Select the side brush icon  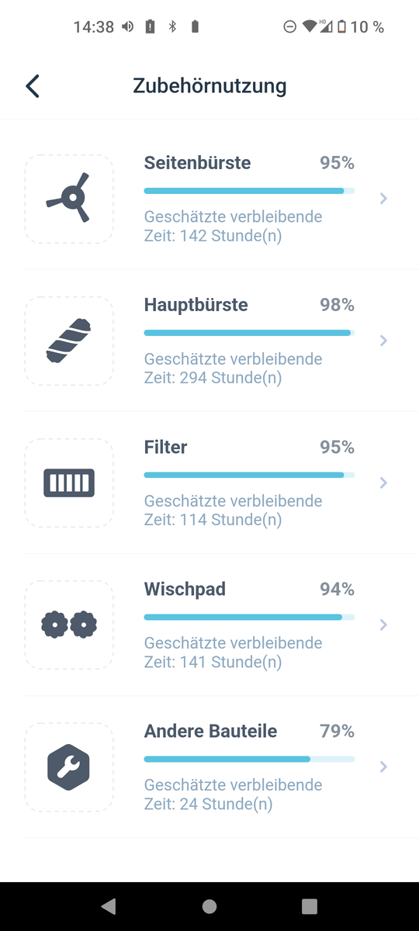coord(69,199)
